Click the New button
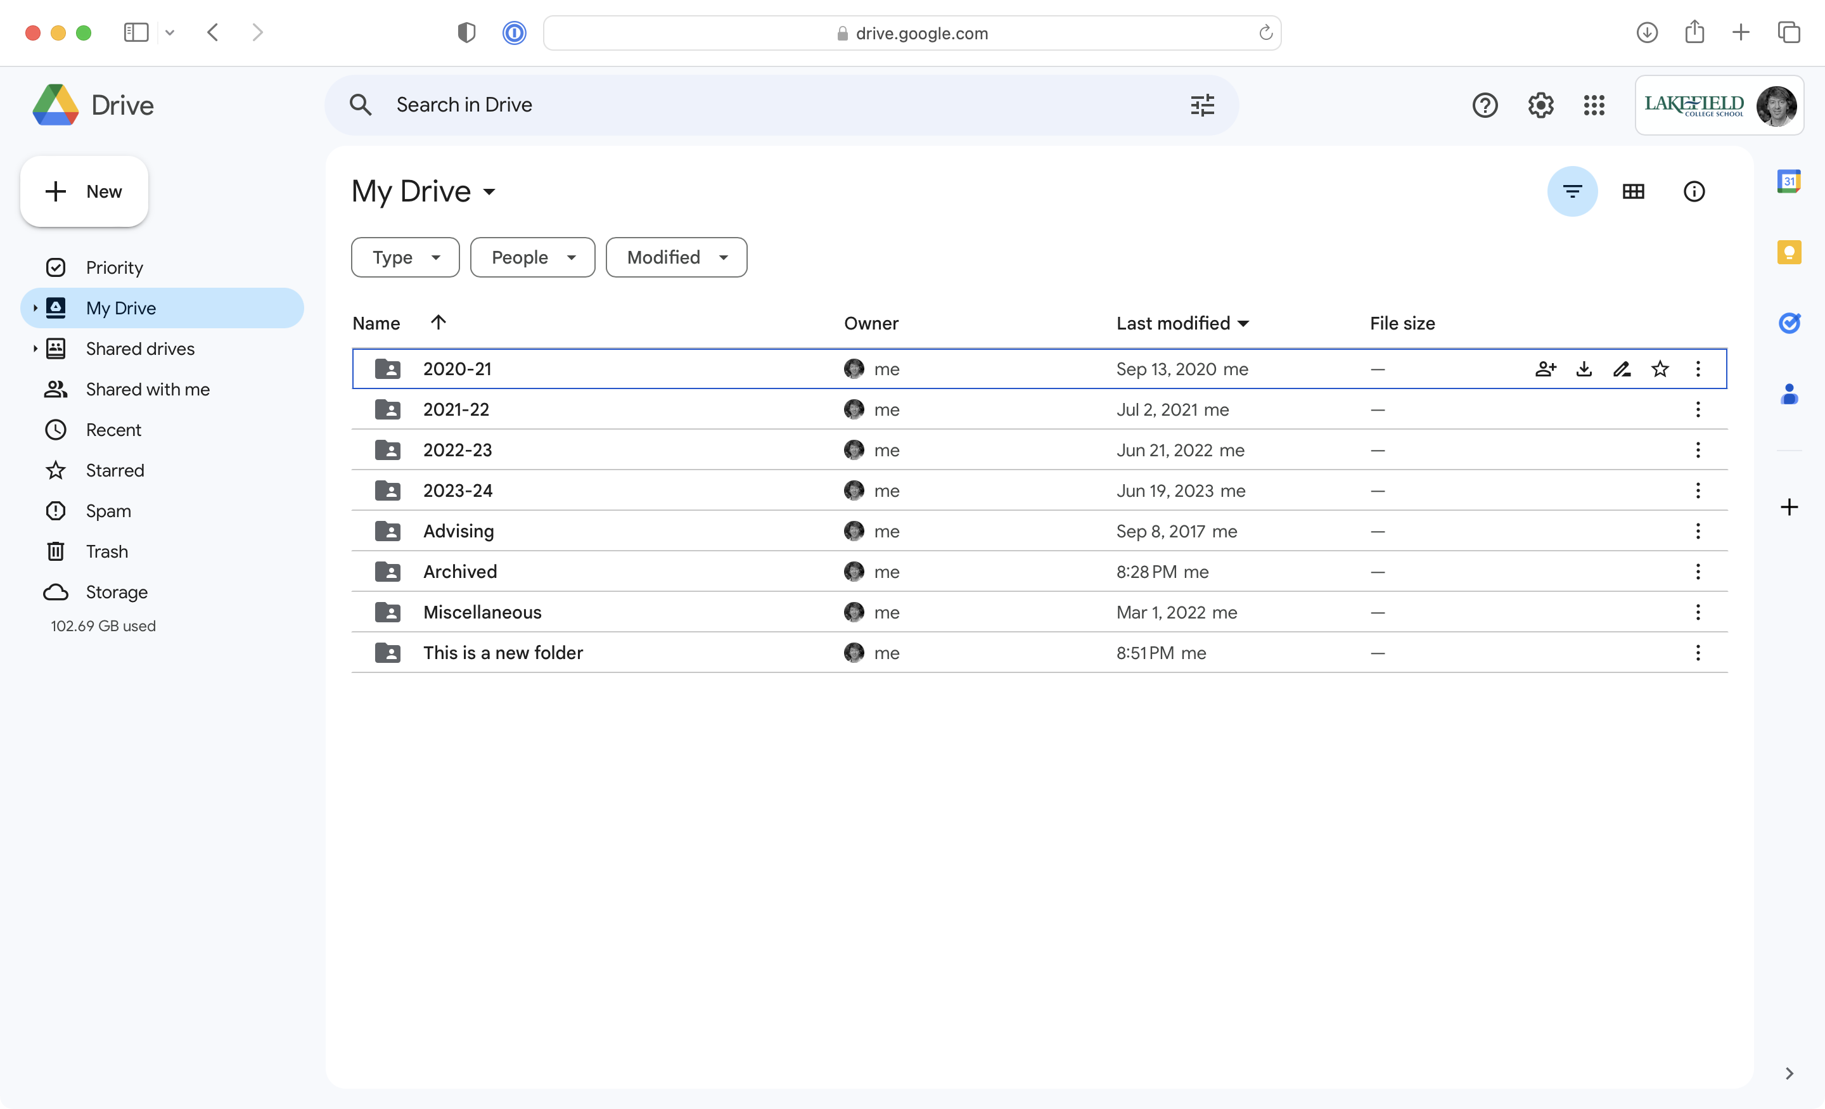 click(84, 191)
